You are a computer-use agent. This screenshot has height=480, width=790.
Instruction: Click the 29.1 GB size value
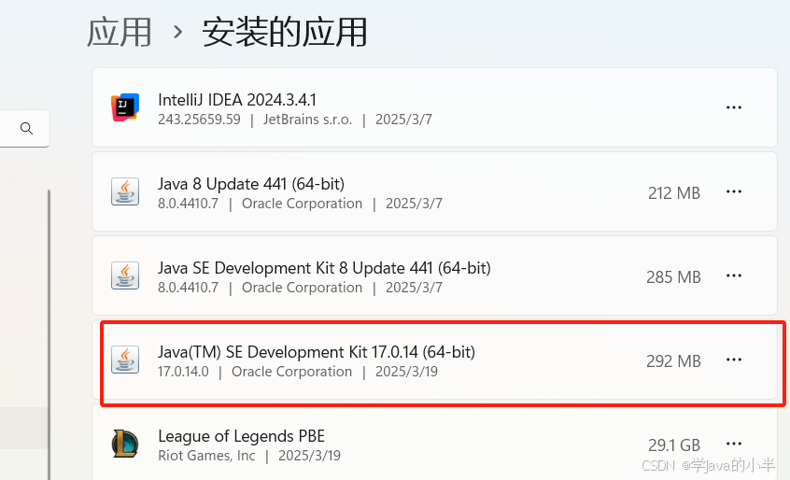[674, 445]
